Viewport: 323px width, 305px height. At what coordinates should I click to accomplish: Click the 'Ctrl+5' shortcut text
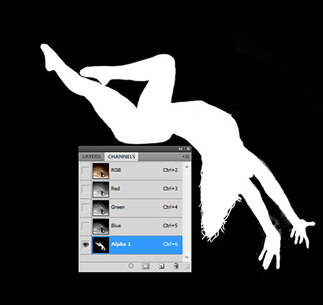[x=170, y=225]
